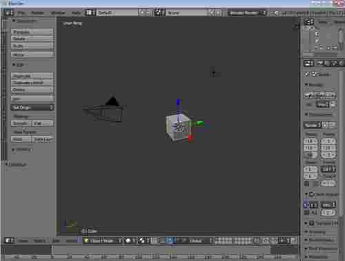Image resolution: width=345 pixels, height=261 pixels.
Task: Click the Blender logo icon in the info header
Action: click(x=275, y=13)
